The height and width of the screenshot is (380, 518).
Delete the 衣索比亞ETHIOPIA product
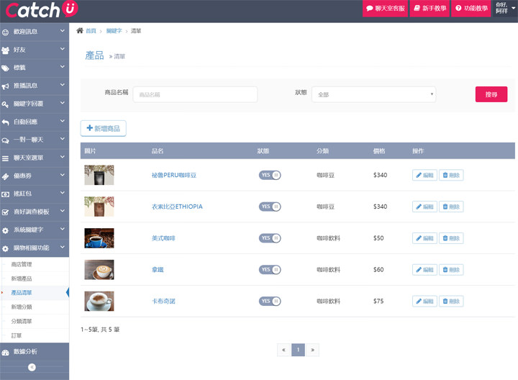451,207
